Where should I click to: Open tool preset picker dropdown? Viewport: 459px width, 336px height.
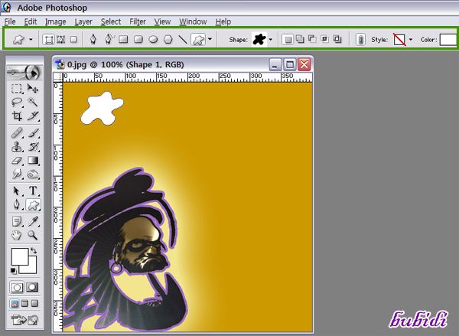coord(31,39)
